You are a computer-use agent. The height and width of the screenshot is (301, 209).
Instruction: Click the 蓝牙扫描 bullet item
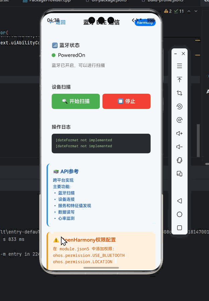coord(66,193)
